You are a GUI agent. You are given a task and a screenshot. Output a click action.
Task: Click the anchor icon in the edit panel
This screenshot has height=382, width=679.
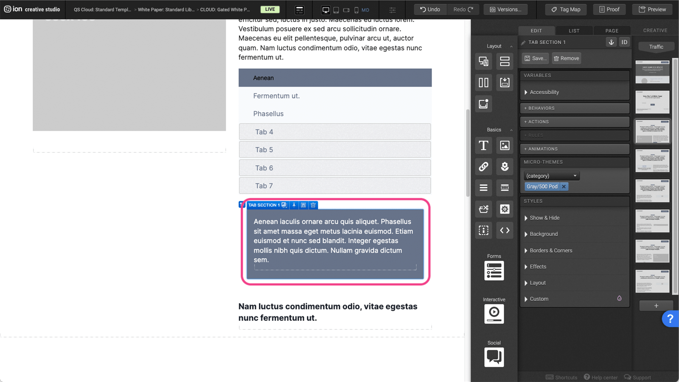coord(611,42)
